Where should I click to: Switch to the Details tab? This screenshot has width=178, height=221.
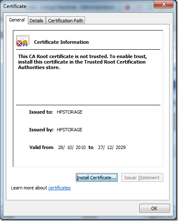[37, 21]
